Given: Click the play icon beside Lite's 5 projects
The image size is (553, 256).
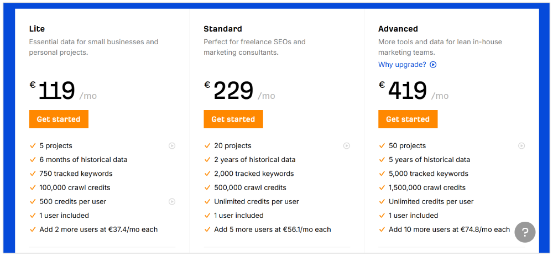Looking at the screenshot, I should [x=172, y=146].
